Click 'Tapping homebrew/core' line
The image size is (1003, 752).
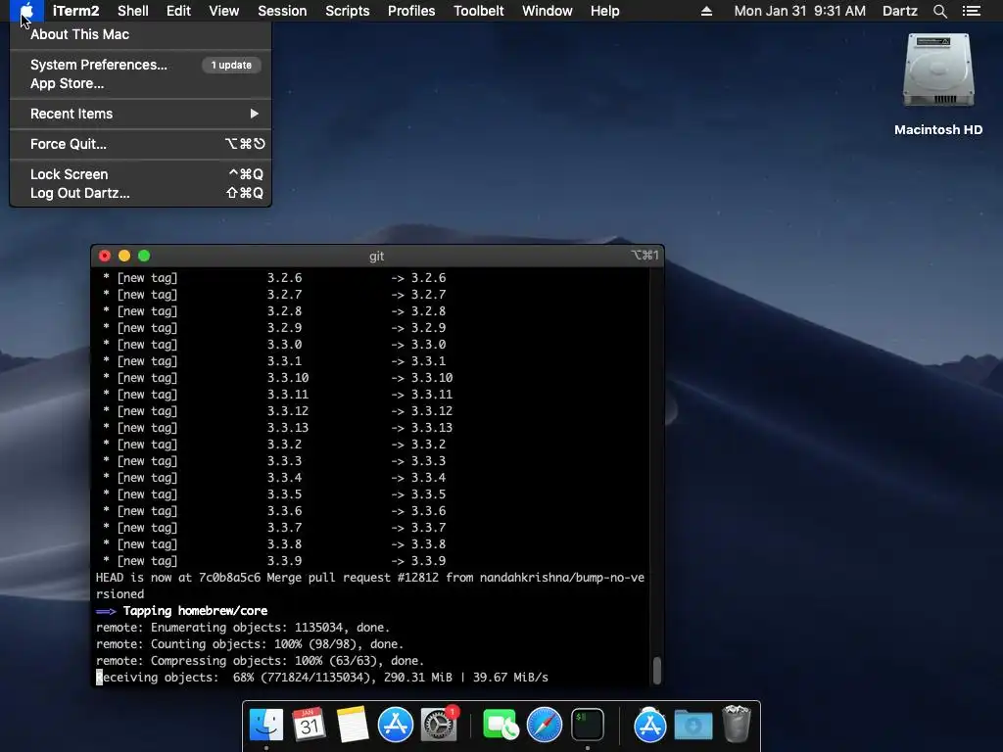click(x=181, y=611)
